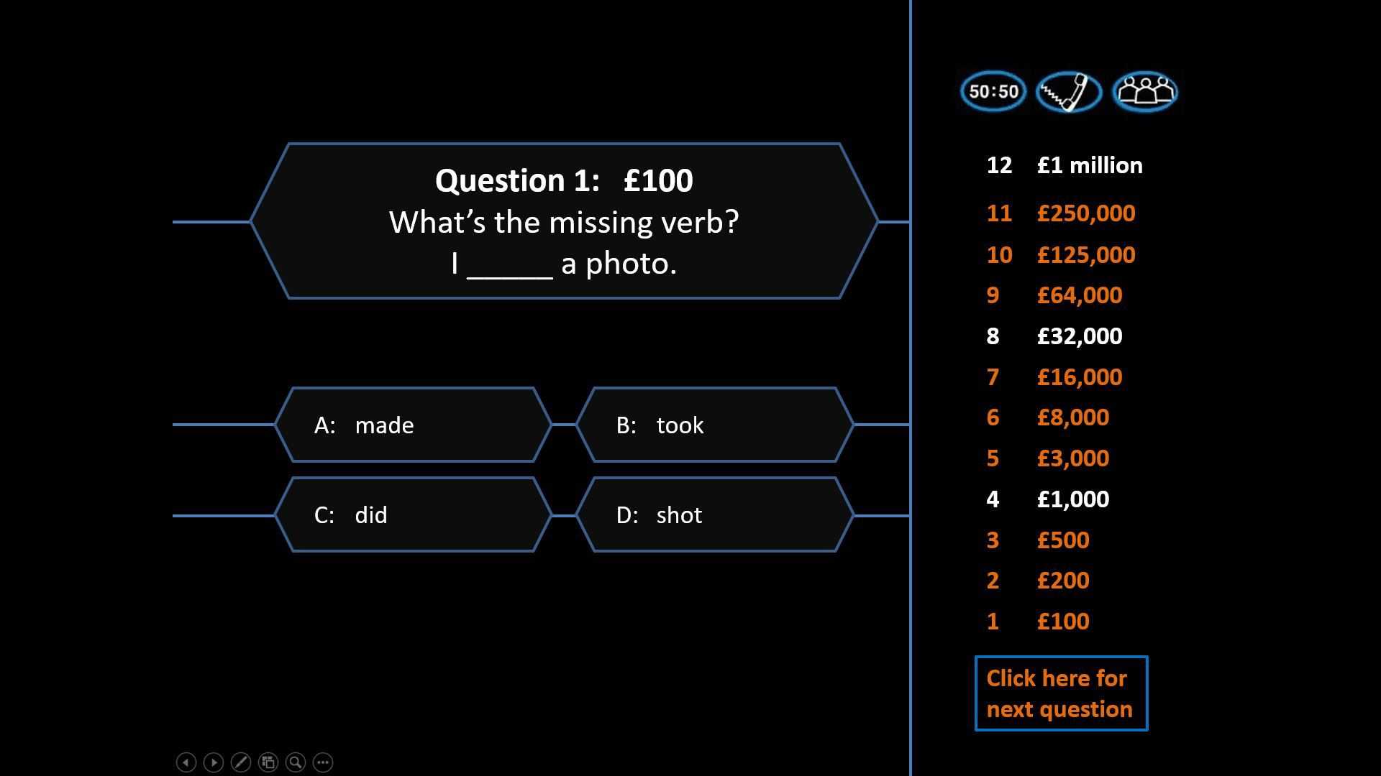Click the £1 million prize level

(x=1090, y=165)
